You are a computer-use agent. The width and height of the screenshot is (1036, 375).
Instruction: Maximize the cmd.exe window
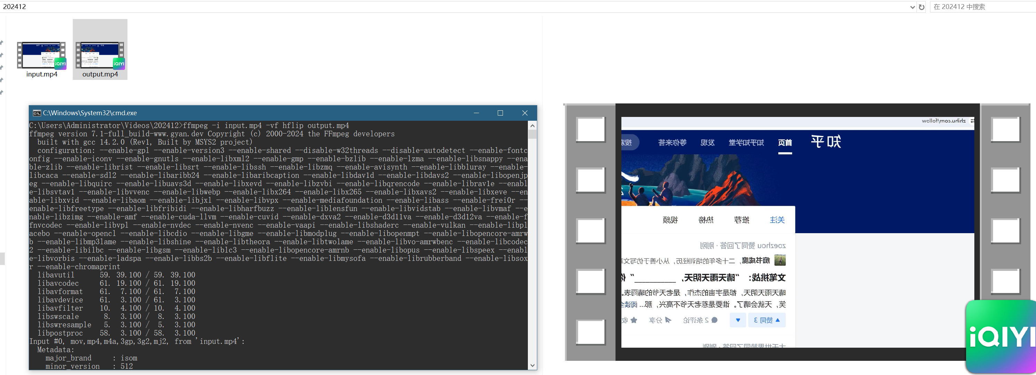click(500, 113)
